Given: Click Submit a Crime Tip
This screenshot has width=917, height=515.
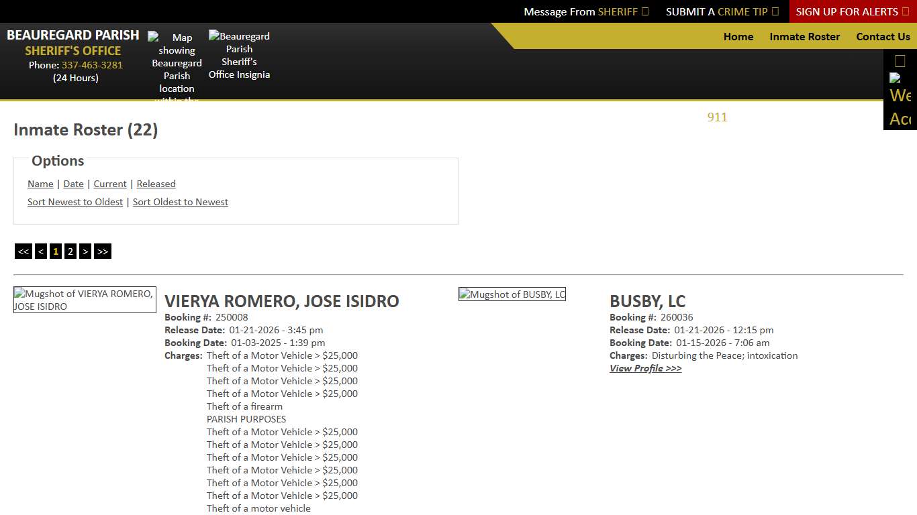Looking at the screenshot, I should [x=722, y=11].
